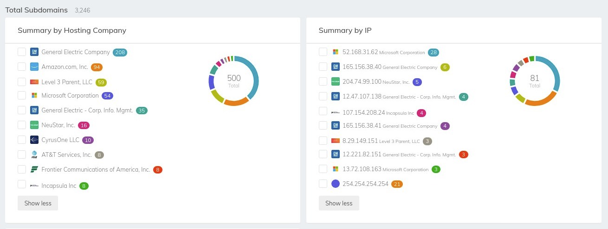Click the CyrusOne LLC company name

tap(60, 140)
